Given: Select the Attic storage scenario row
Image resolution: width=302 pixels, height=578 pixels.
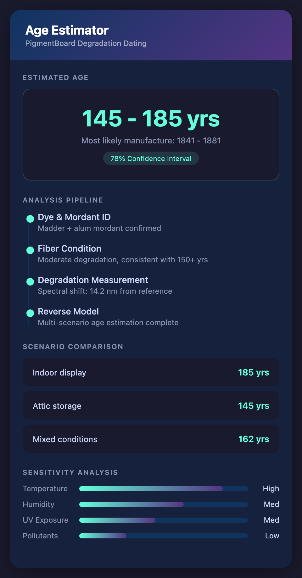Looking at the screenshot, I should click(x=151, y=406).
